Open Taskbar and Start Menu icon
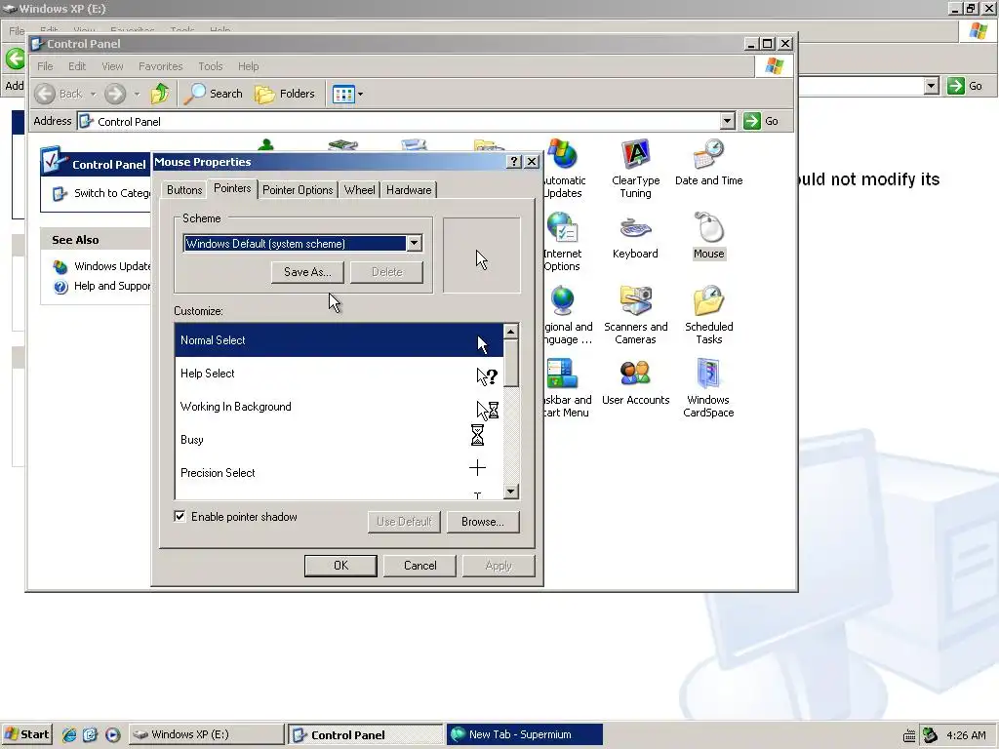Viewport: 999px width, 749px height. click(x=566, y=388)
